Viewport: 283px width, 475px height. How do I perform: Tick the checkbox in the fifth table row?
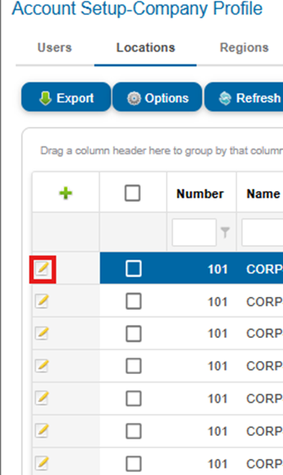tap(133, 399)
